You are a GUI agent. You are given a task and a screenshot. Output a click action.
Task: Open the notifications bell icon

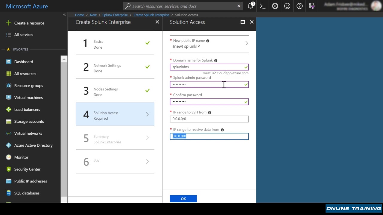tap(251, 6)
